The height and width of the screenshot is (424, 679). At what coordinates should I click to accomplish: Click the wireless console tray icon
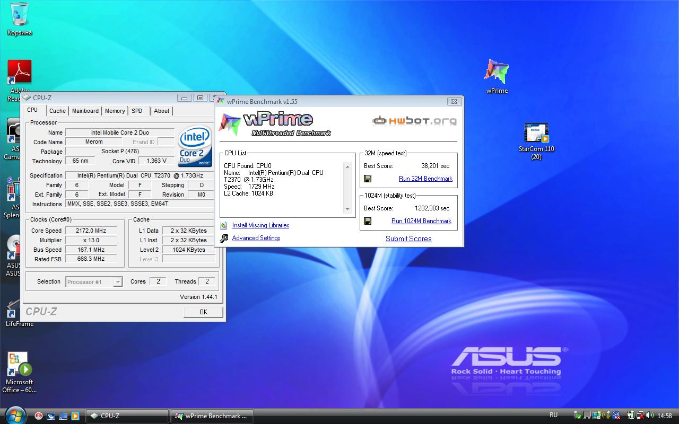coord(616,416)
